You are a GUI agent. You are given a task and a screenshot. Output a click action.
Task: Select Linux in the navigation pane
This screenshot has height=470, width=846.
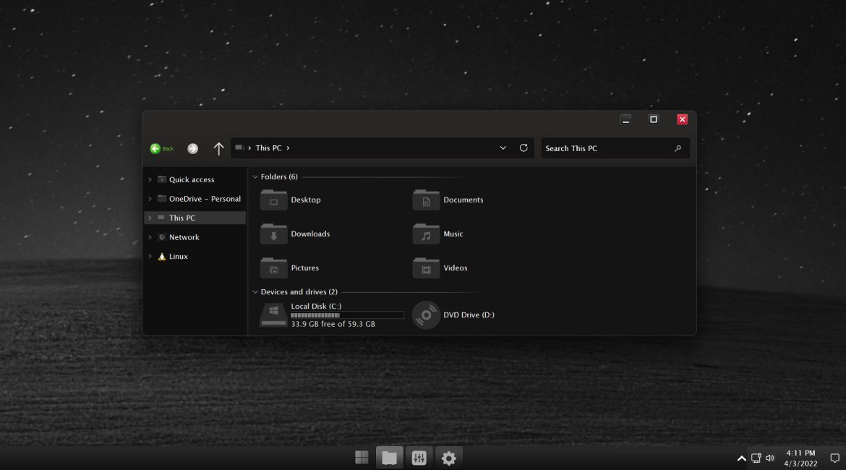[178, 256]
